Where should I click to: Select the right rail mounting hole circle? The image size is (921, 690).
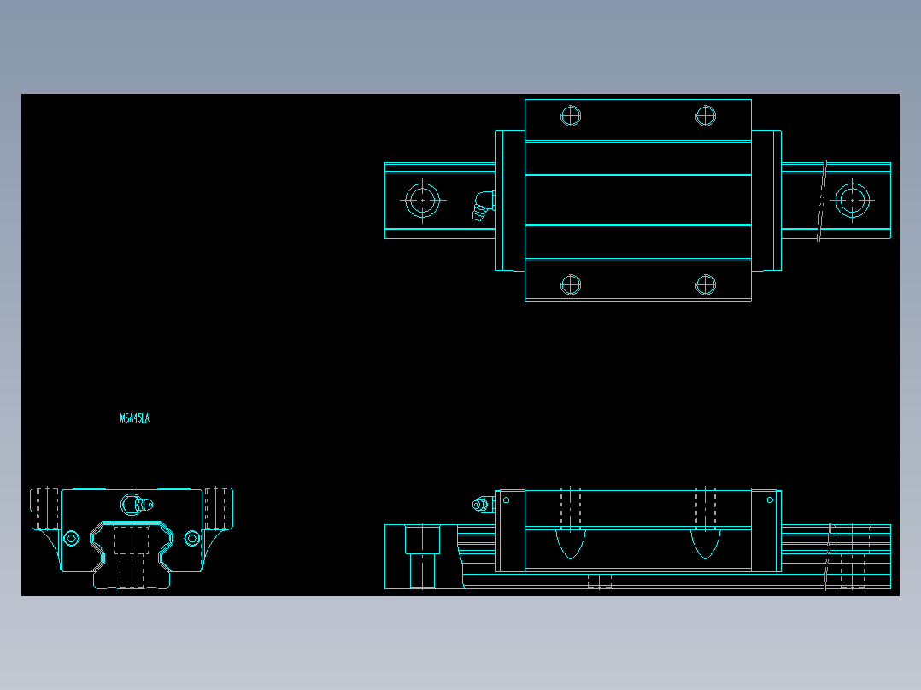tap(854, 199)
